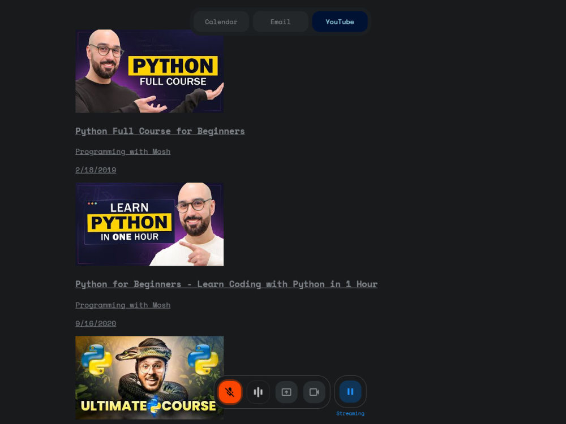Open the Python Full Course thumbnail
The image size is (566, 424).
pos(149,71)
